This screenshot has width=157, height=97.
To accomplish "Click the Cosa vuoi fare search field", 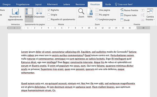I will (125, 4).
